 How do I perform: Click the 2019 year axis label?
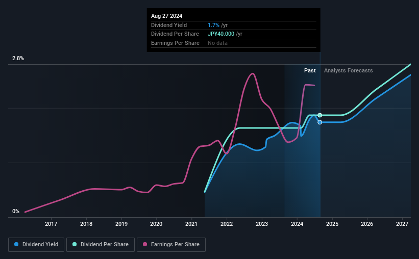coord(121,224)
